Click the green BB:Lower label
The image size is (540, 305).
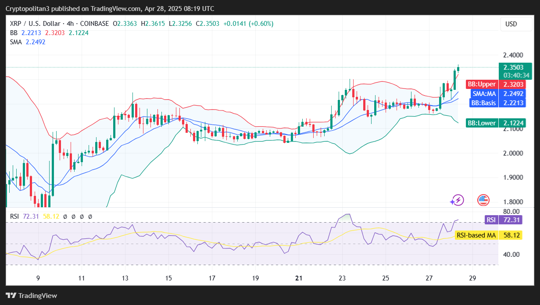point(481,123)
